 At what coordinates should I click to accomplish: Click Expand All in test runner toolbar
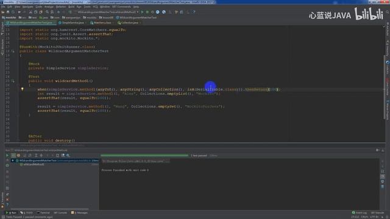(36, 156)
